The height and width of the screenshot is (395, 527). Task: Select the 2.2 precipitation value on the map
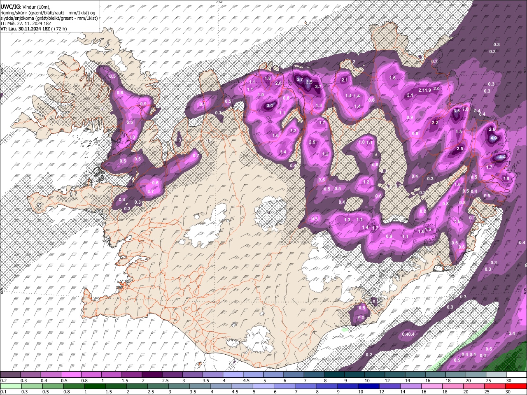pyautogui.click(x=435, y=123)
